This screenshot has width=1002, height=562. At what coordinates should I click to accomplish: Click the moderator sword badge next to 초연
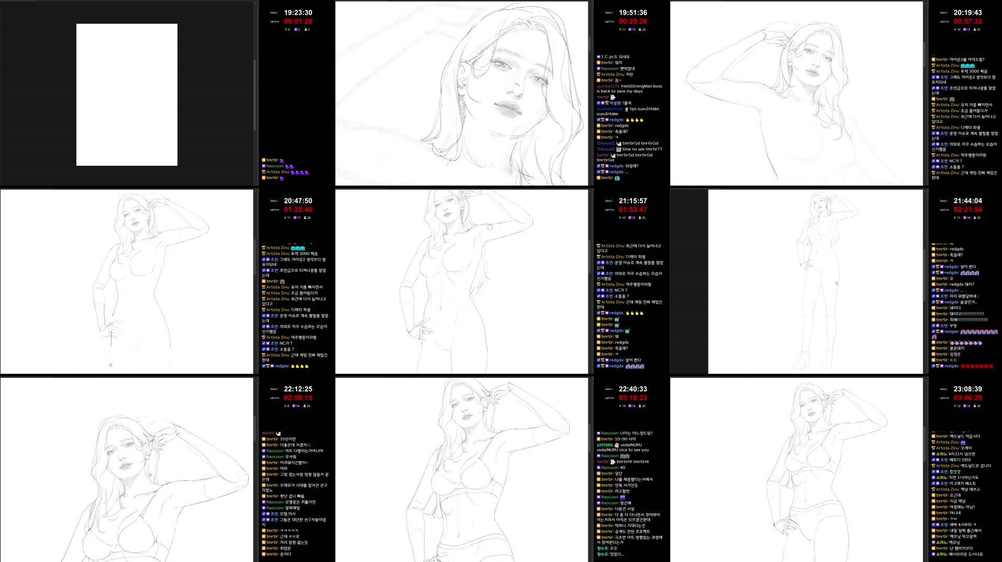tap(933, 460)
